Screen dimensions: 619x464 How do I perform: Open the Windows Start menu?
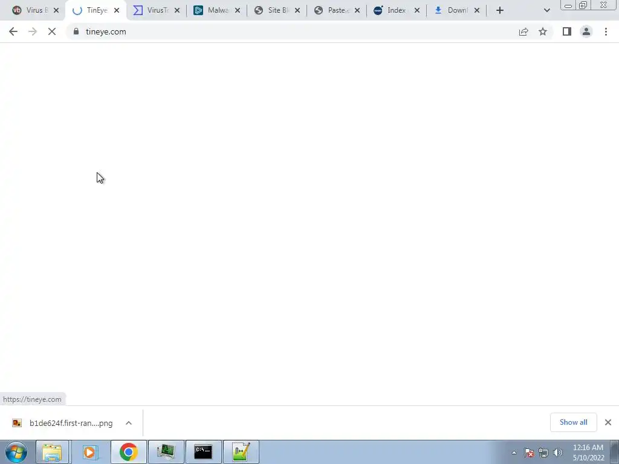[x=16, y=452]
